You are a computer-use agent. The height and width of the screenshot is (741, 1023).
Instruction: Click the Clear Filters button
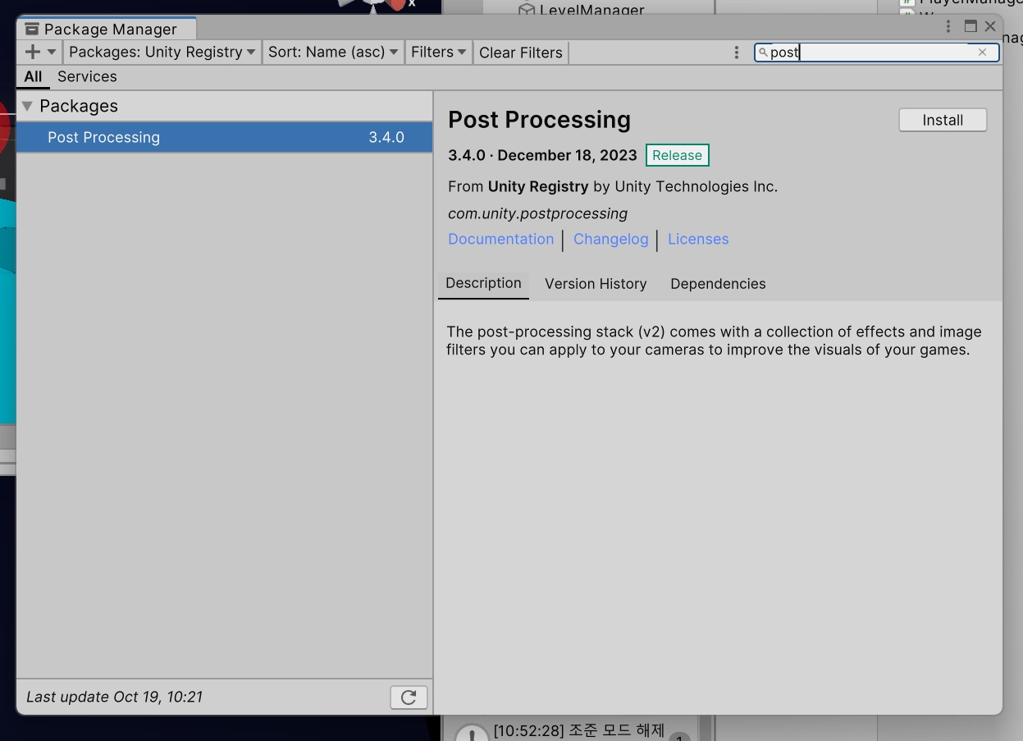coord(521,53)
